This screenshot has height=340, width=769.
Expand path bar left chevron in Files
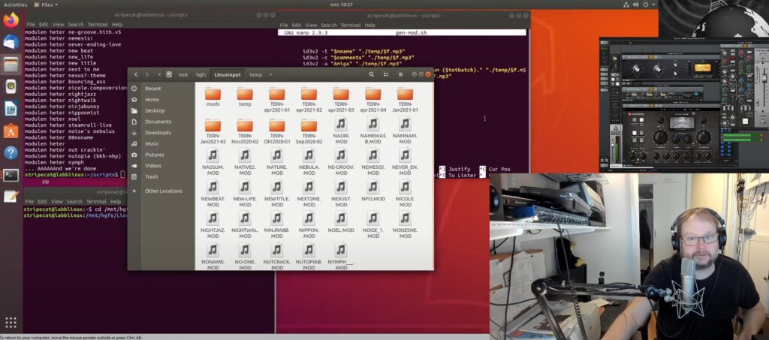(159, 74)
